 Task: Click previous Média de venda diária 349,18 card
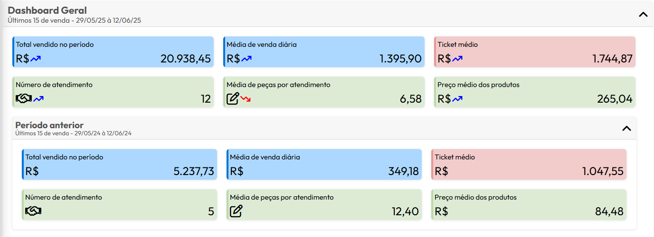click(324, 164)
